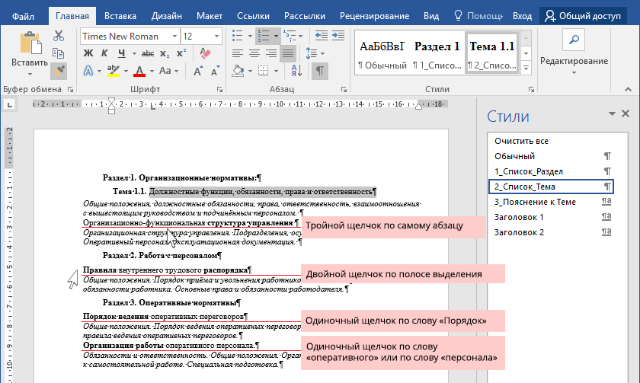The height and width of the screenshot is (383, 640).
Task: Click the red font color swatch
Action: [139, 72]
